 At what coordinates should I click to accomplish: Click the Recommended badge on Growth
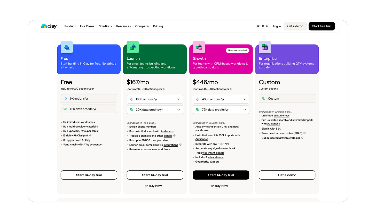[237, 51]
